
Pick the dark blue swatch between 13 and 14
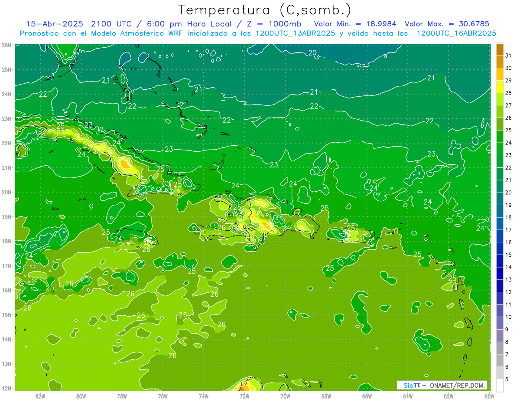tap(500, 273)
